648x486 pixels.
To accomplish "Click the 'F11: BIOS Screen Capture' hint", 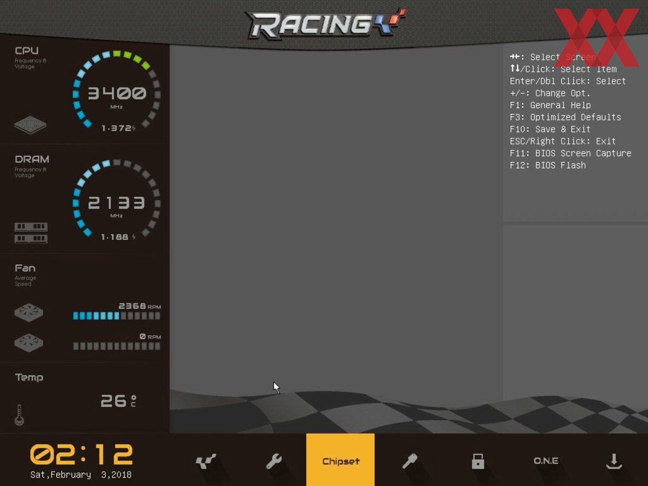I will pos(570,153).
